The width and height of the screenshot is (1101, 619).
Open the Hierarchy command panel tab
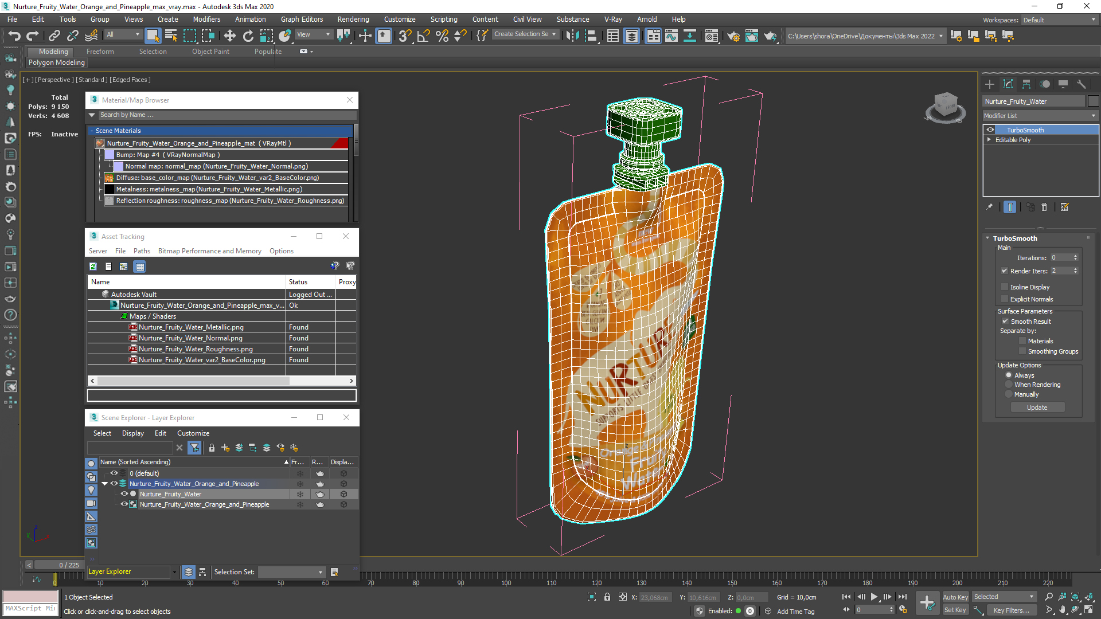pyautogui.click(x=1026, y=84)
